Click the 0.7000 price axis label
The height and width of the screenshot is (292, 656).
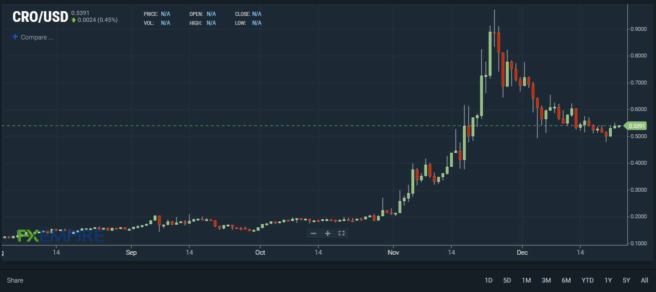coord(638,83)
